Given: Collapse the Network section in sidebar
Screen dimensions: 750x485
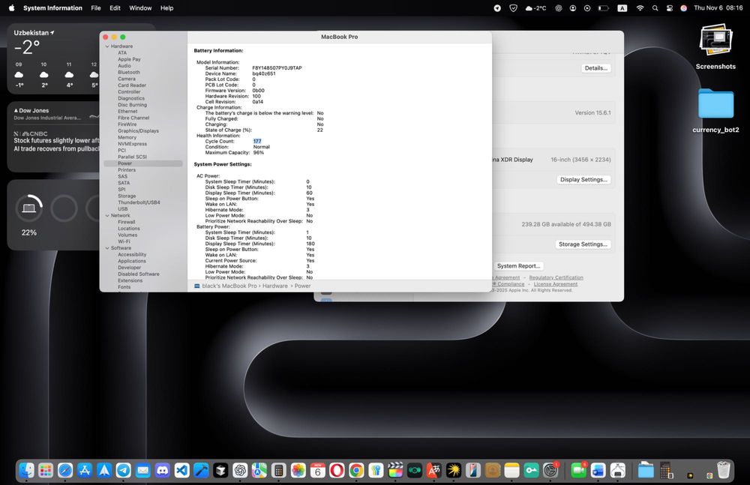Looking at the screenshot, I should pos(107,216).
